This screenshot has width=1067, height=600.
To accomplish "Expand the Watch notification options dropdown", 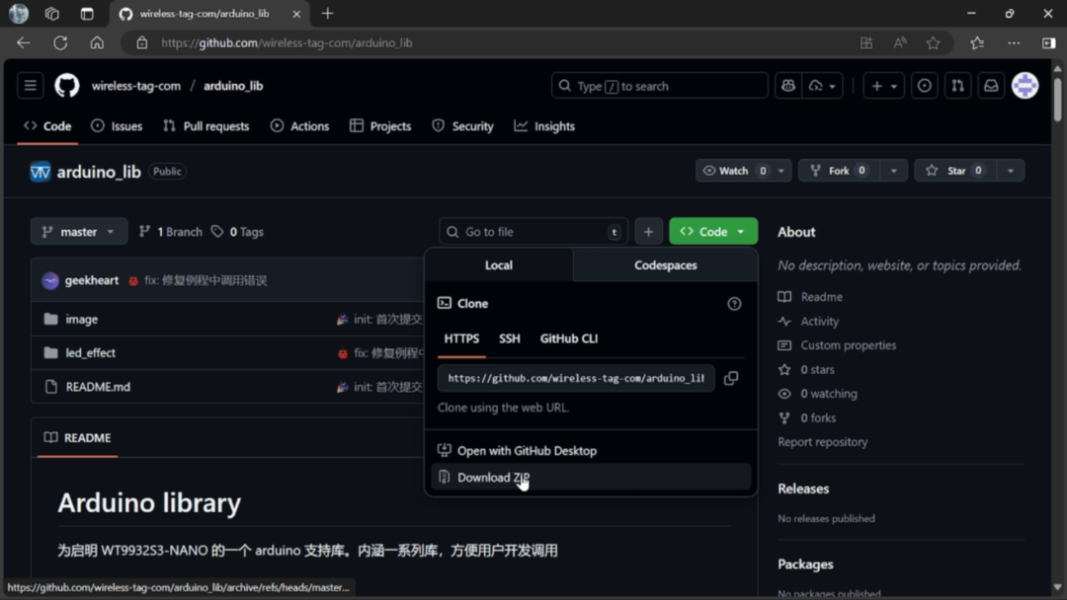I will click(781, 171).
